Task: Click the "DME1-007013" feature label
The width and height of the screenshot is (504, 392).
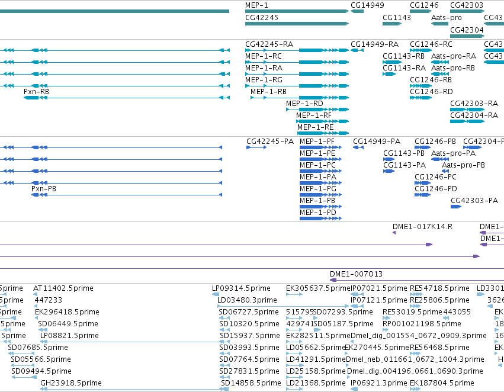Action: pos(356,274)
